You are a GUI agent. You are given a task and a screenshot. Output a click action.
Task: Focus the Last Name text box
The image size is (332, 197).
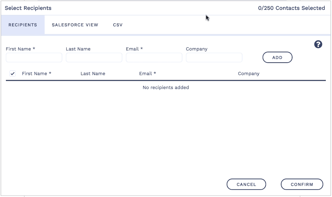click(x=94, y=58)
